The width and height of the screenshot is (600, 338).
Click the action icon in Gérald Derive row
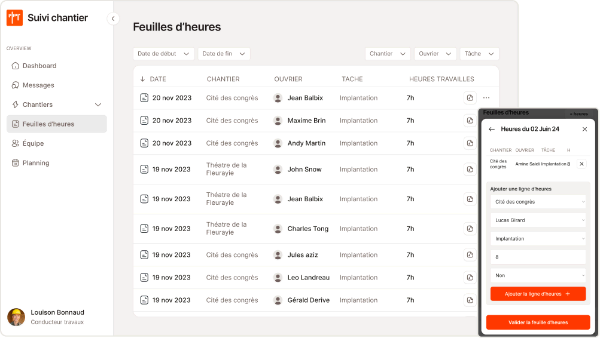(x=470, y=300)
